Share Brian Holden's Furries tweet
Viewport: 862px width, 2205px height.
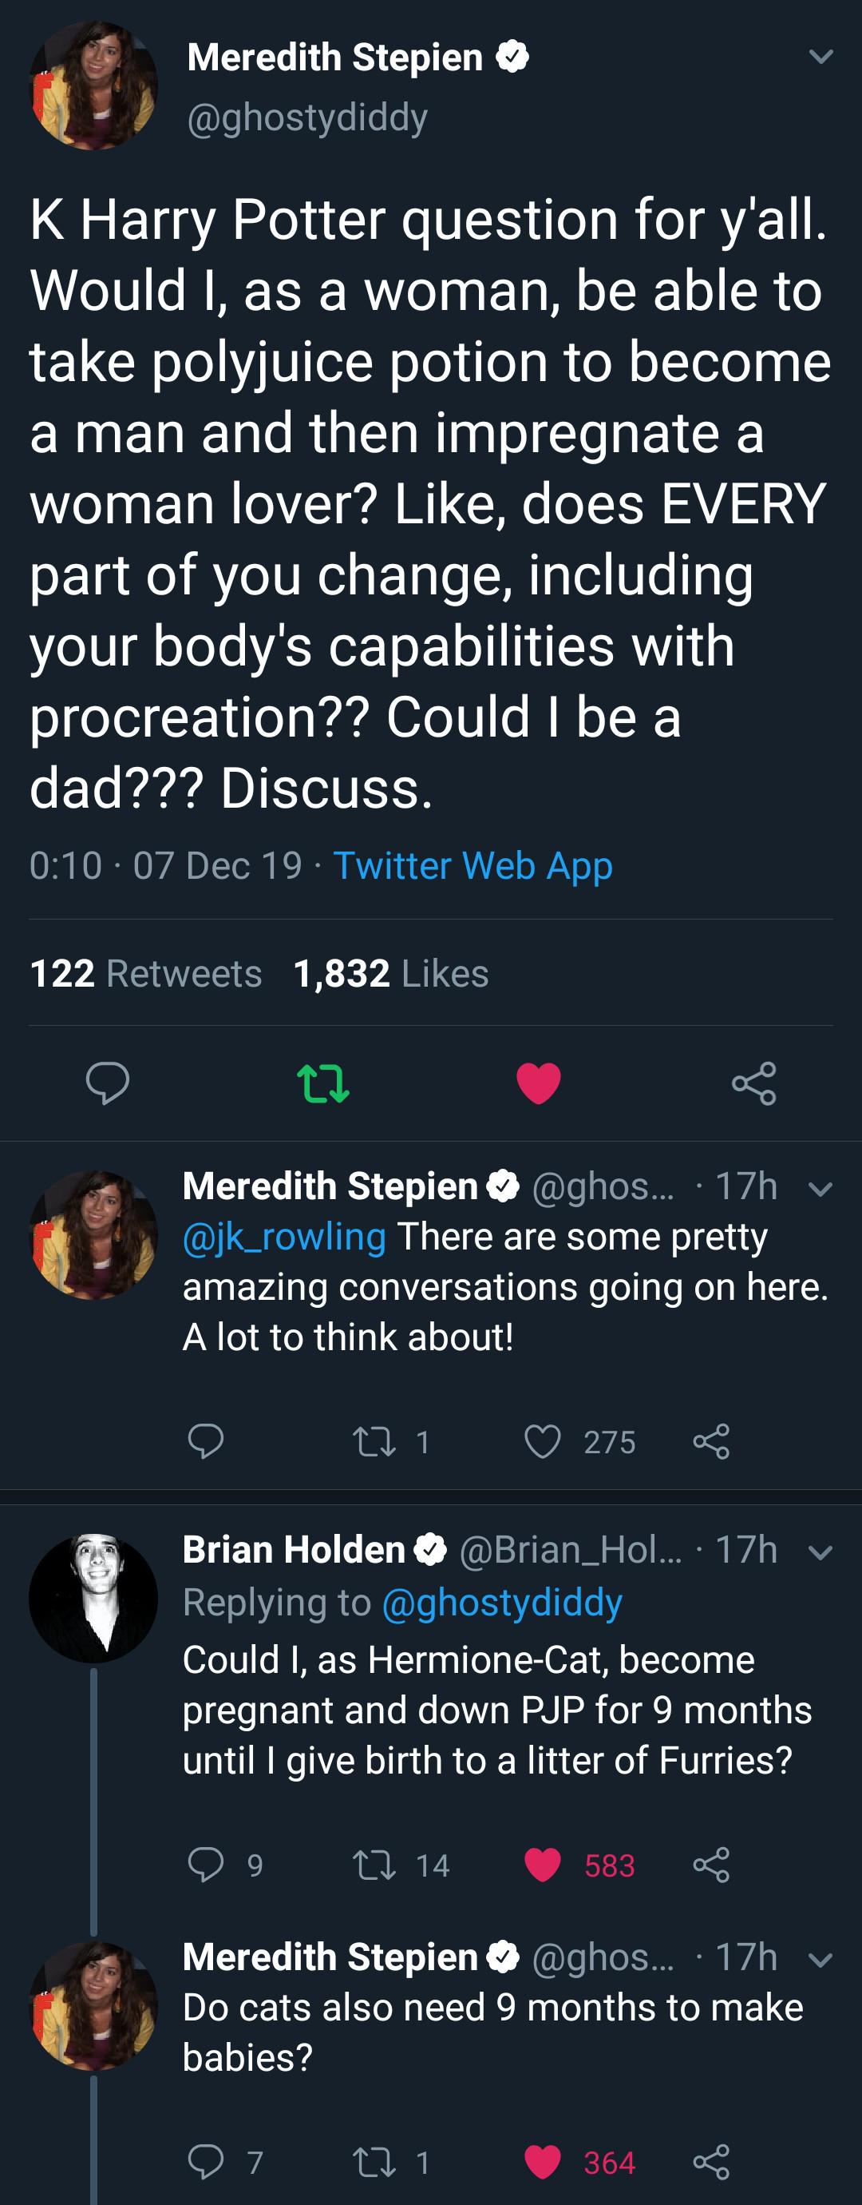[x=710, y=1865]
